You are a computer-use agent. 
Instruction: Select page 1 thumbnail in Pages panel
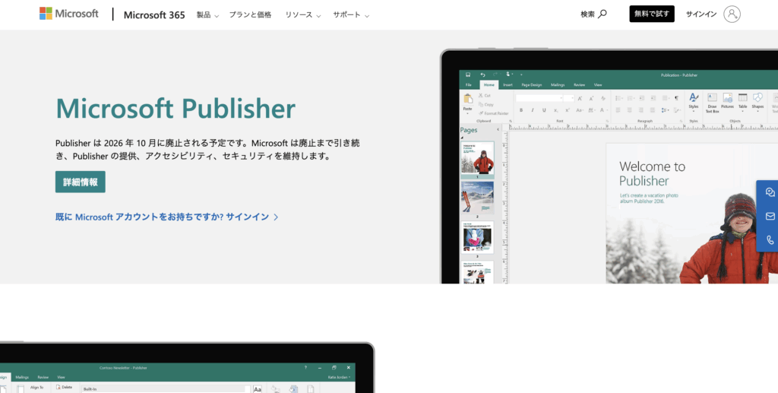(477, 159)
